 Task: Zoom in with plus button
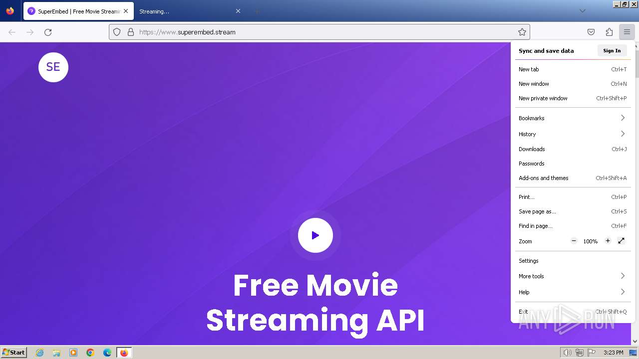click(x=608, y=241)
